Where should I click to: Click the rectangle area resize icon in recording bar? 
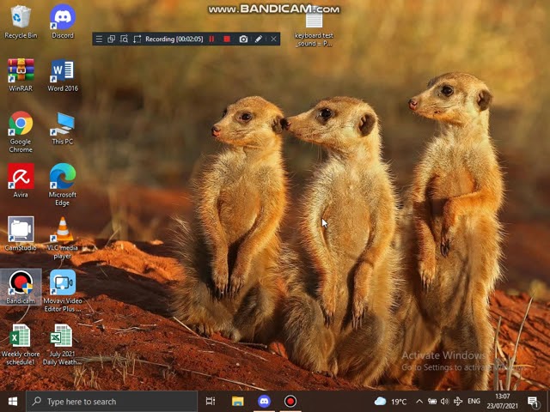pos(137,39)
